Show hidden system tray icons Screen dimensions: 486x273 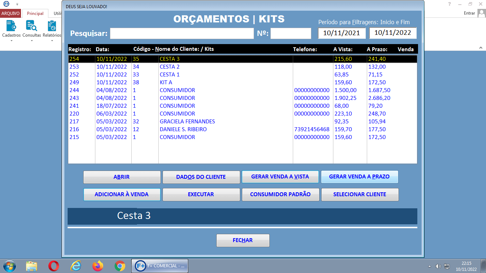point(429,266)
